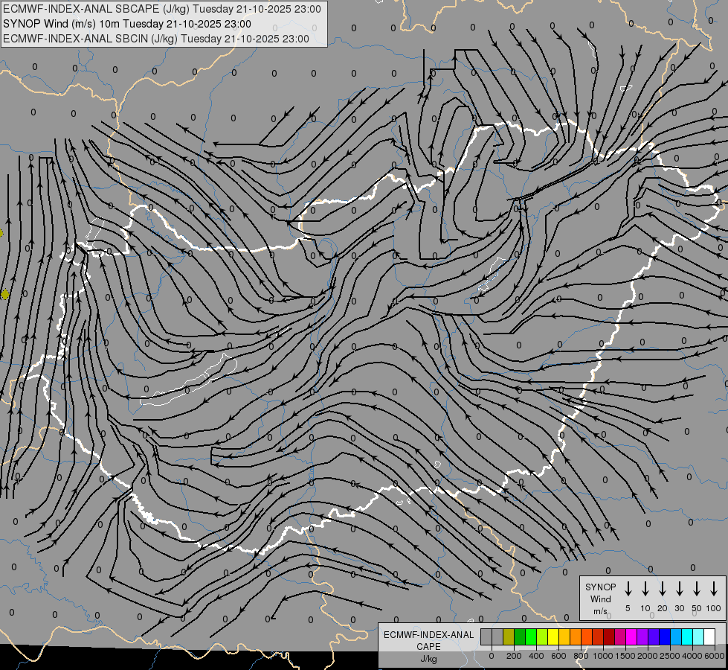This screenshot has height=670, width=728.
Task: Click the 'J/kg' unit under CAPE
Action: tap(428, 659)
